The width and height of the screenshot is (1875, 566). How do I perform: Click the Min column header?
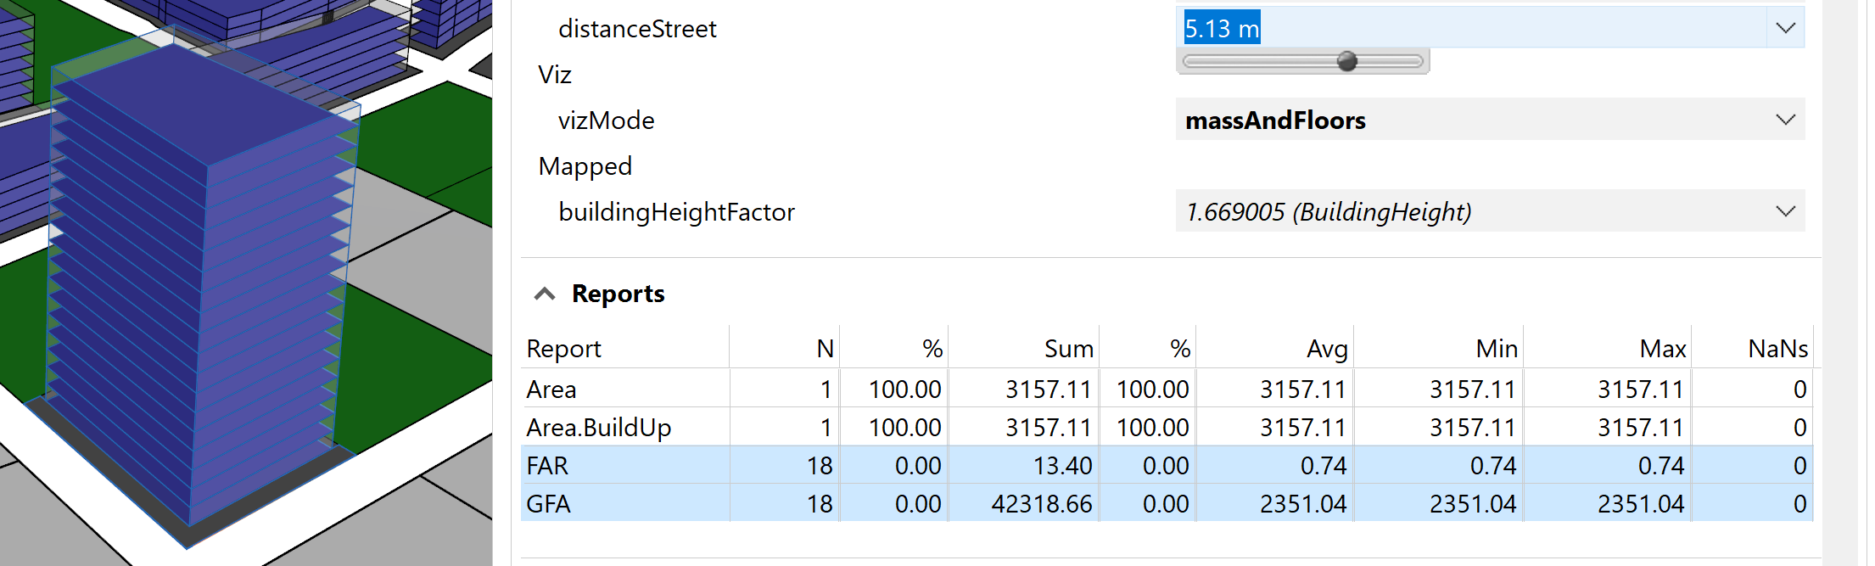pos(1496,349)
